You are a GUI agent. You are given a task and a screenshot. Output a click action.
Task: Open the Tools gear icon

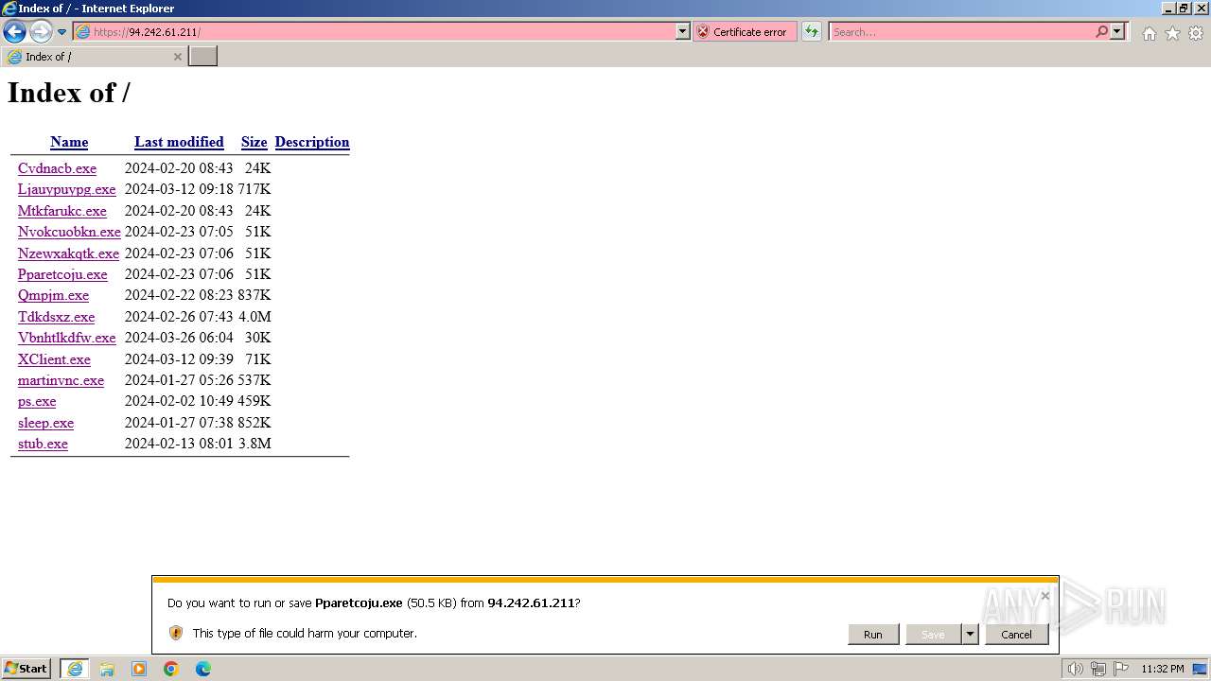(x=1196, y=33)
